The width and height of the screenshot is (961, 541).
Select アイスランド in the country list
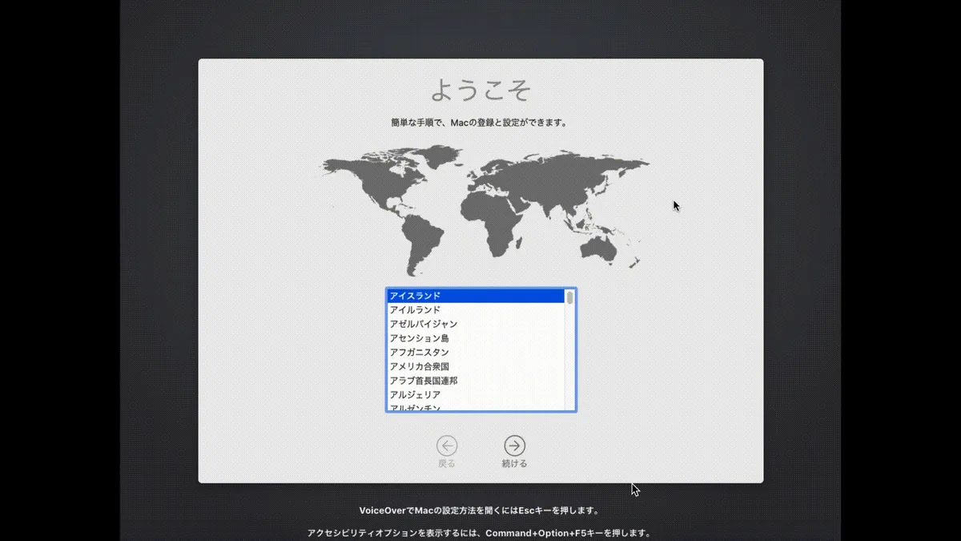click(x=476, y=296)
